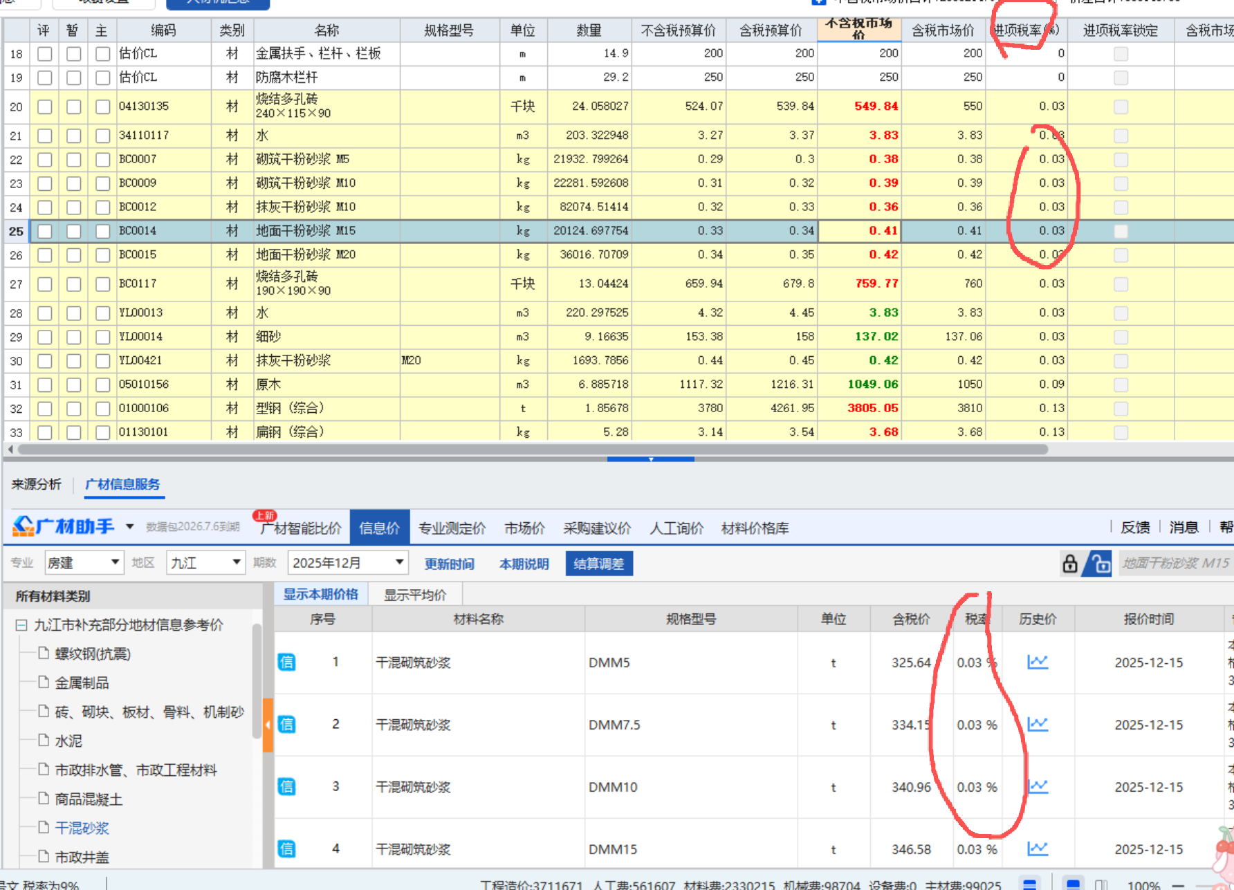This screenshot has height=890, width=1234.
Task: Toggle 主 checkbox for row YL00013
Action: [103, 313]
